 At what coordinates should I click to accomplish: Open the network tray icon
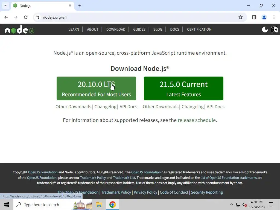[x=238, y=205]
